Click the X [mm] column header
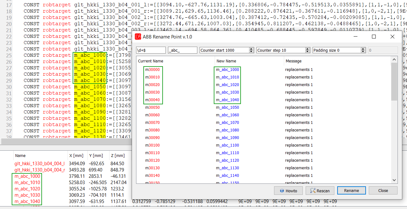This screenshot has width=407, height=209. click(x=76, y=155)
